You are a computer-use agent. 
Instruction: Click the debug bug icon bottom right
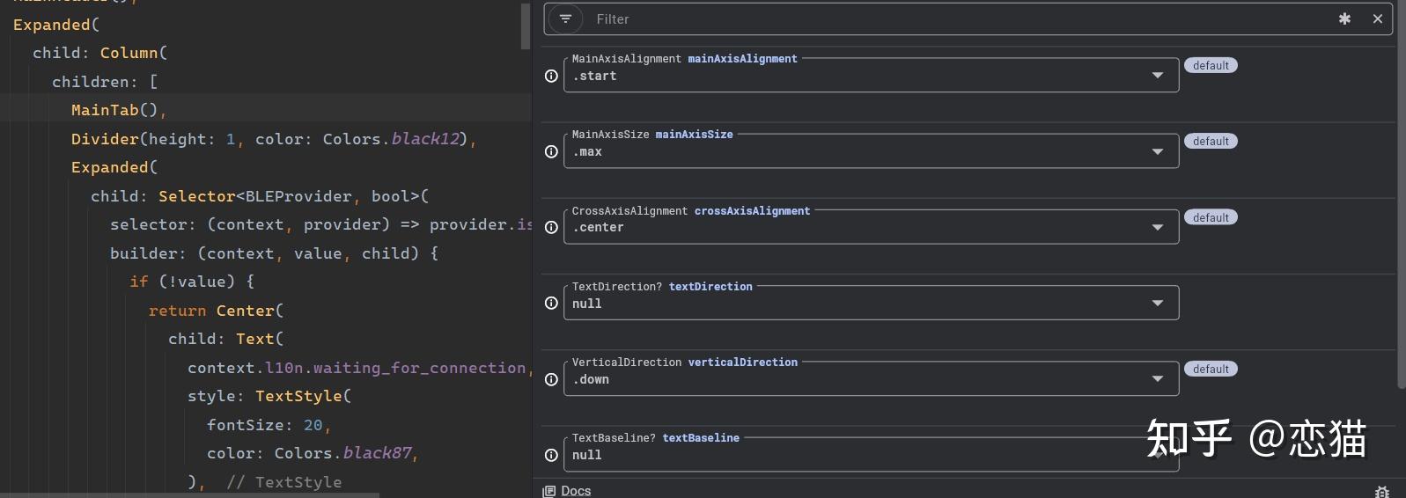click(1382, 492)
